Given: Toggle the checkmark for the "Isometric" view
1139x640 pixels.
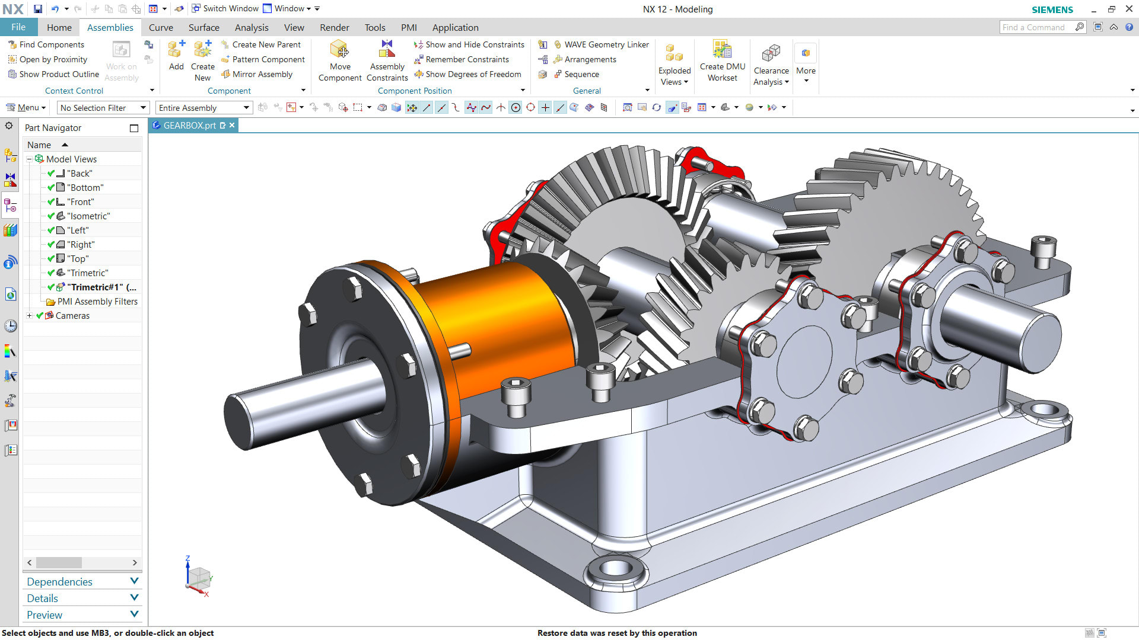Looking at the screenshot, I should click(x=51, y=216).
